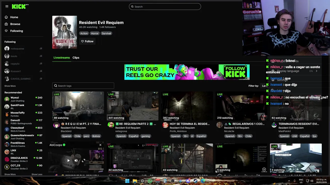Open recommended channel CCT_CS
The height and width of the screenshot is (185, 330).
(23, 167)
